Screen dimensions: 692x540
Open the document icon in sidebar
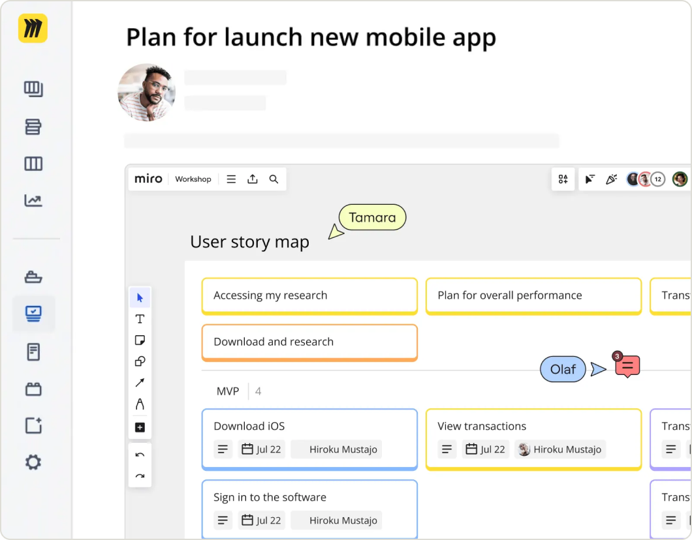tap(33, 352)
